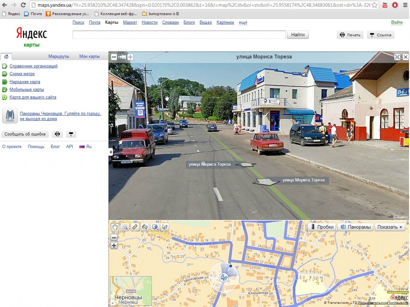The height and width of the screenshot is (307, 410).
Task: Bookmark page with the star icon
Action: tap(375, 5)
